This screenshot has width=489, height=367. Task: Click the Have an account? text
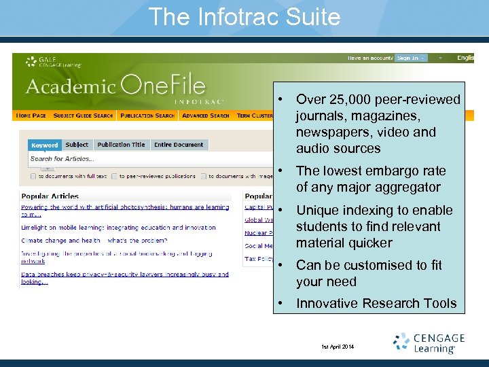pos(370,58)
